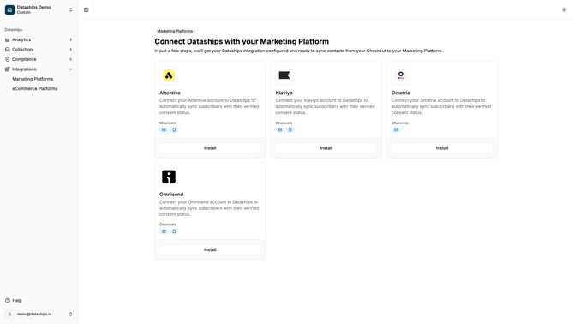Open the Dataships Demo workspace switcher arrows
Screen dimensions: 574x324
[x=70, y=10]
